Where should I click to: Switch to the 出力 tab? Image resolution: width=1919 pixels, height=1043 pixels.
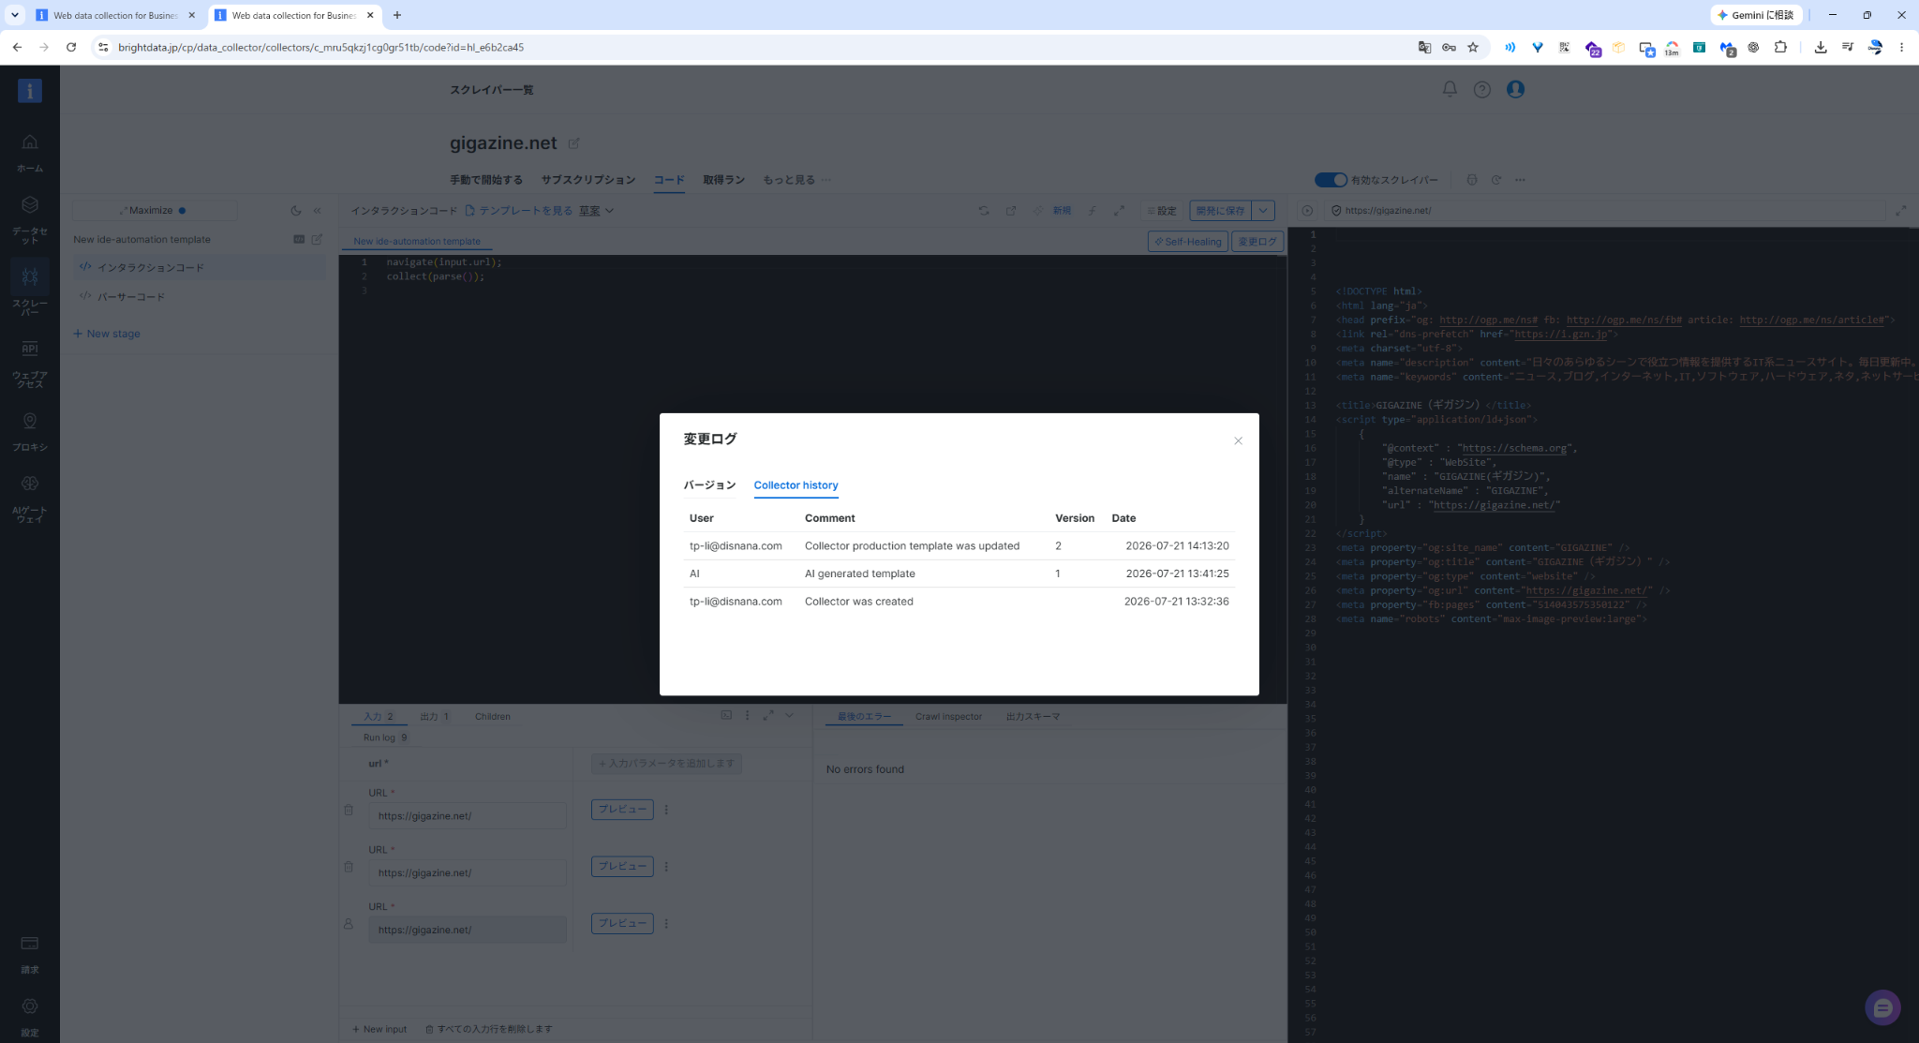[434, 717]
